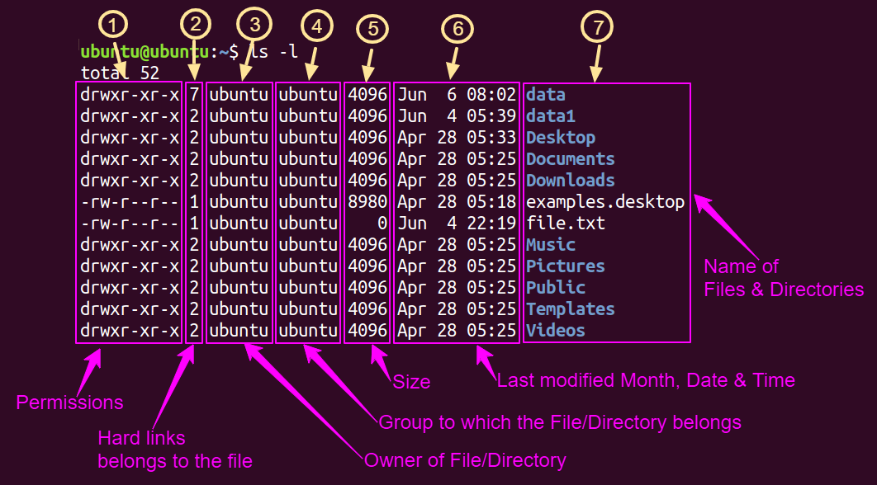Click the circled number 4 marker
This screenshot has height=485, width=877.
tap(316, 26)
